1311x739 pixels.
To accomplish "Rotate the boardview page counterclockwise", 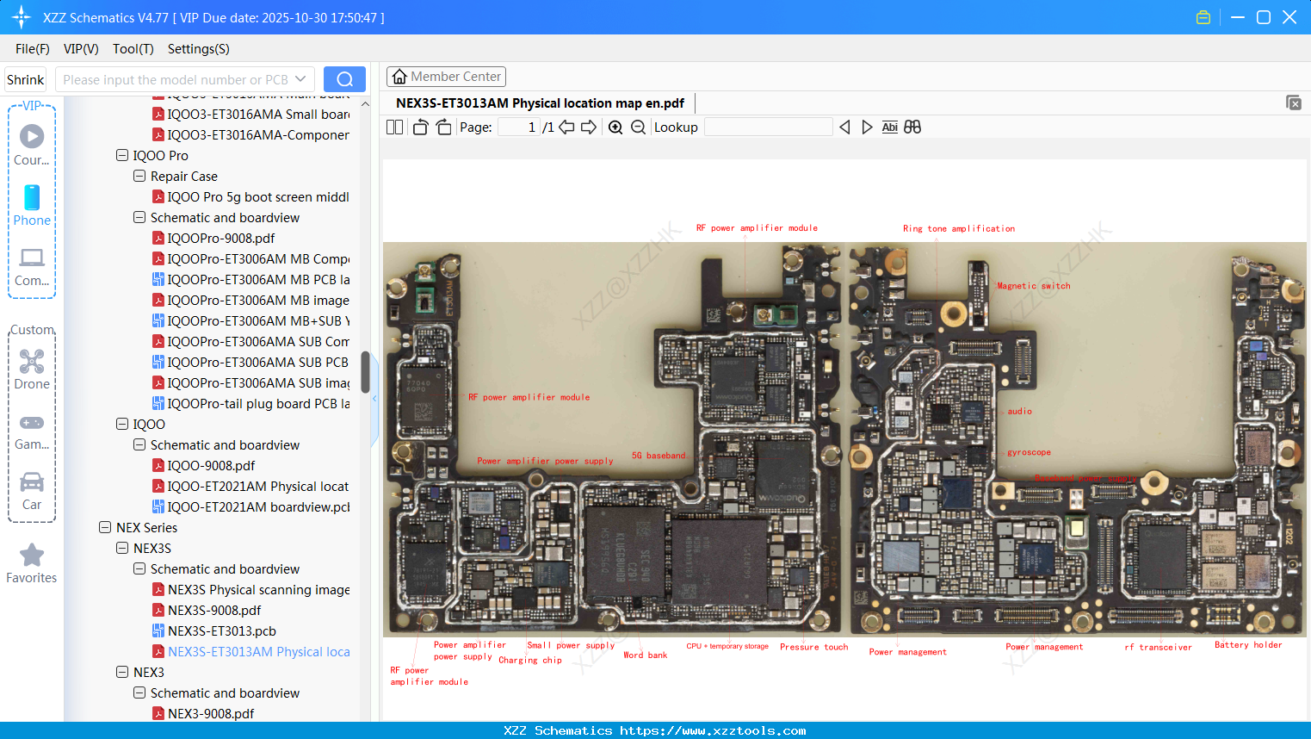I will (x=419, y=127).
